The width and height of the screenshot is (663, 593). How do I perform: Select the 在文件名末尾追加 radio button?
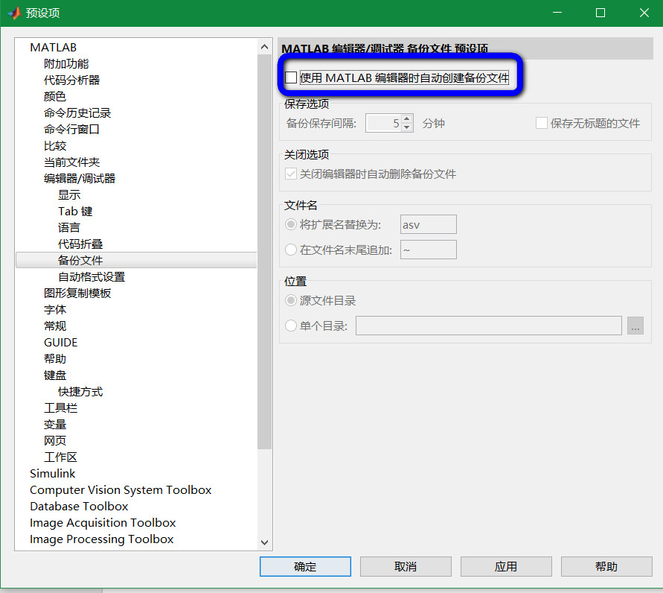pyautogui.click(x=290, y=250)
